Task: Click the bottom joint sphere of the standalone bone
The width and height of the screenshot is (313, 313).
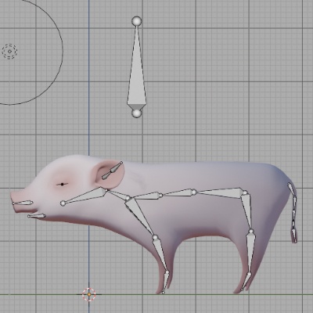Action: [x=136, y=113]
